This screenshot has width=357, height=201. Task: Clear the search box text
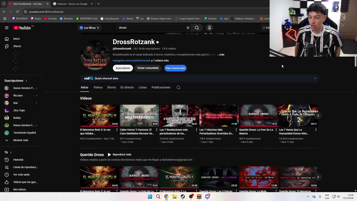(188, 28)
